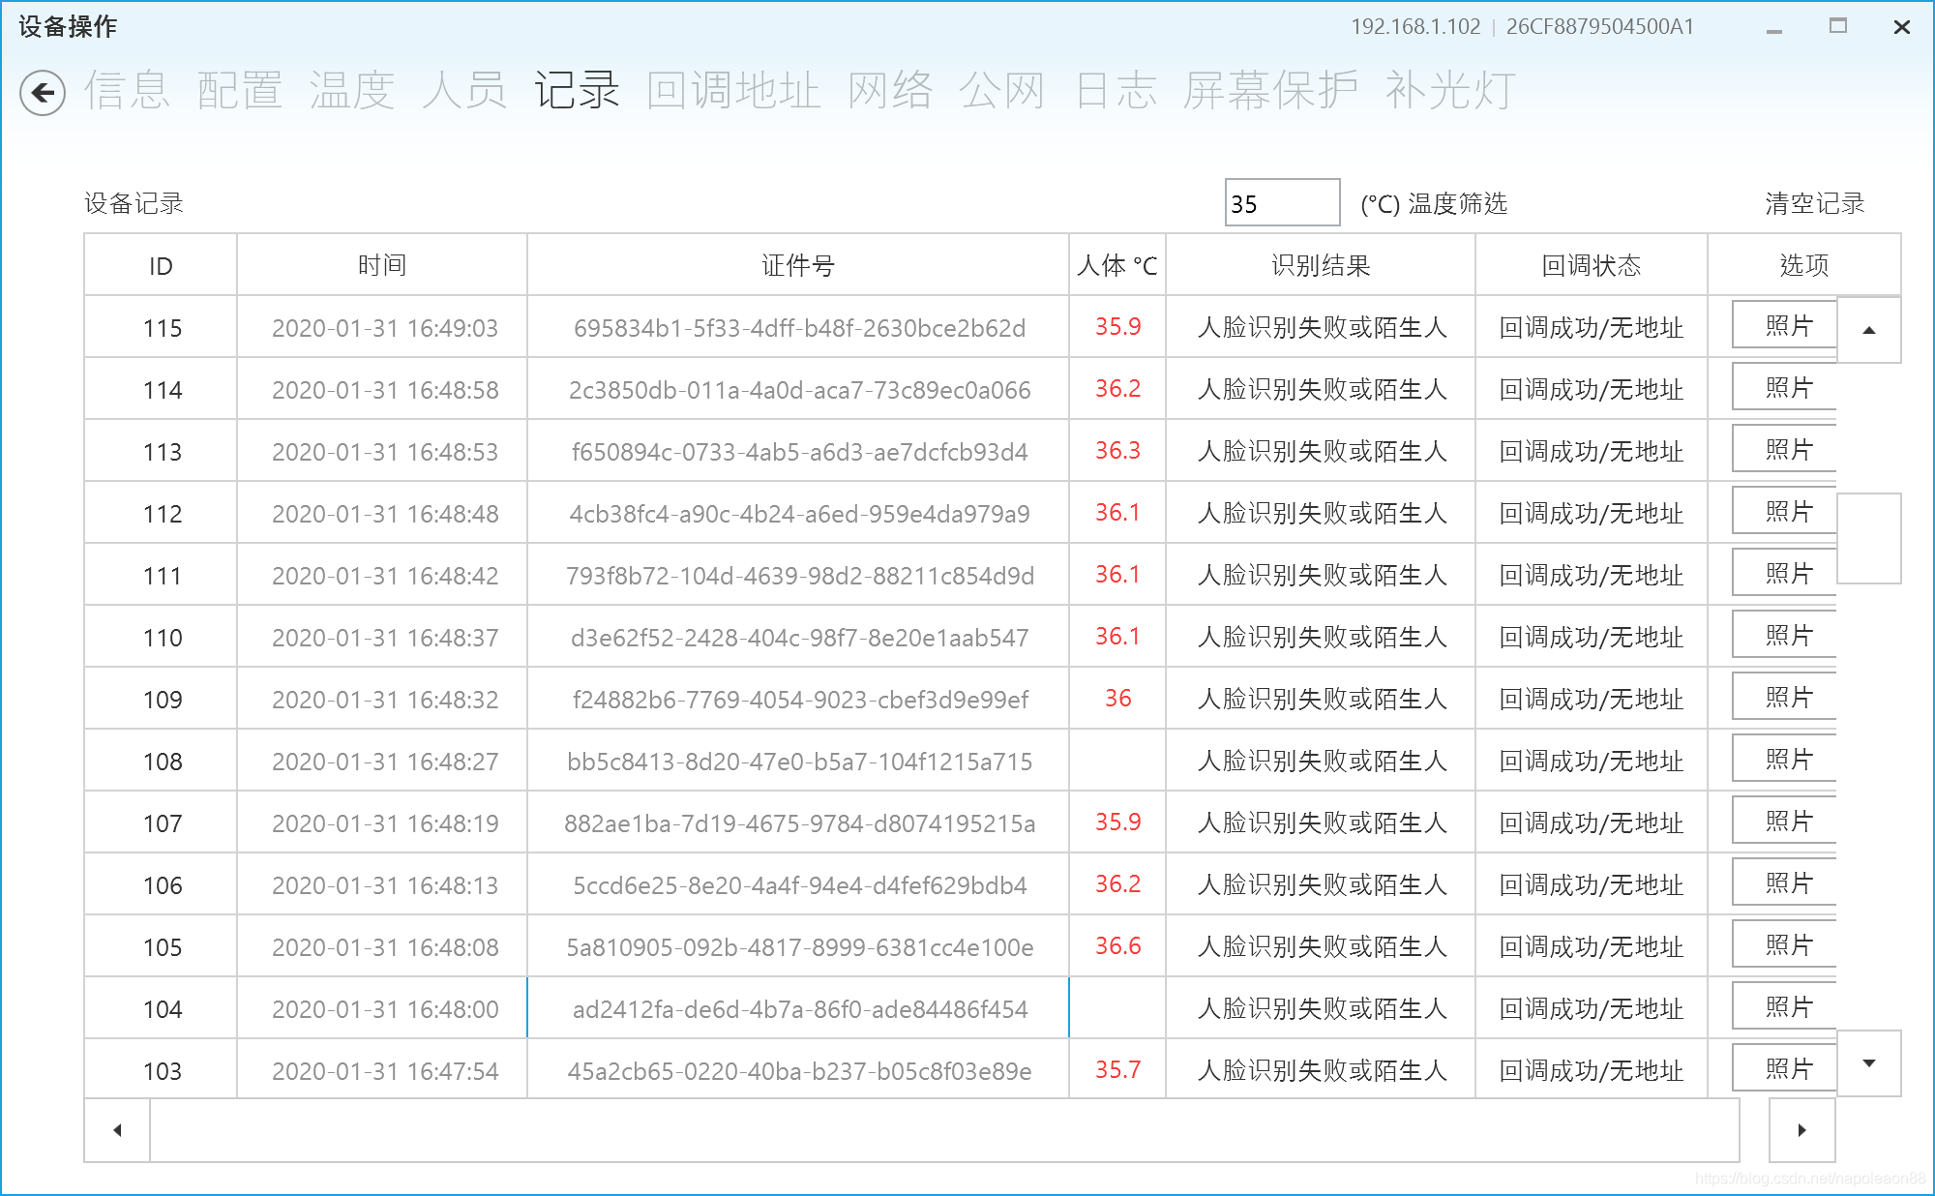Click the 时间 column header
Screen dimensions: 1935x1196
[382, 265]
